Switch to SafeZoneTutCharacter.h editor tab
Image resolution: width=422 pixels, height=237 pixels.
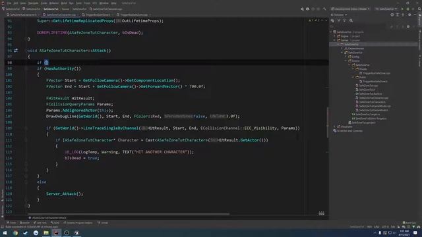coord(23,14)
